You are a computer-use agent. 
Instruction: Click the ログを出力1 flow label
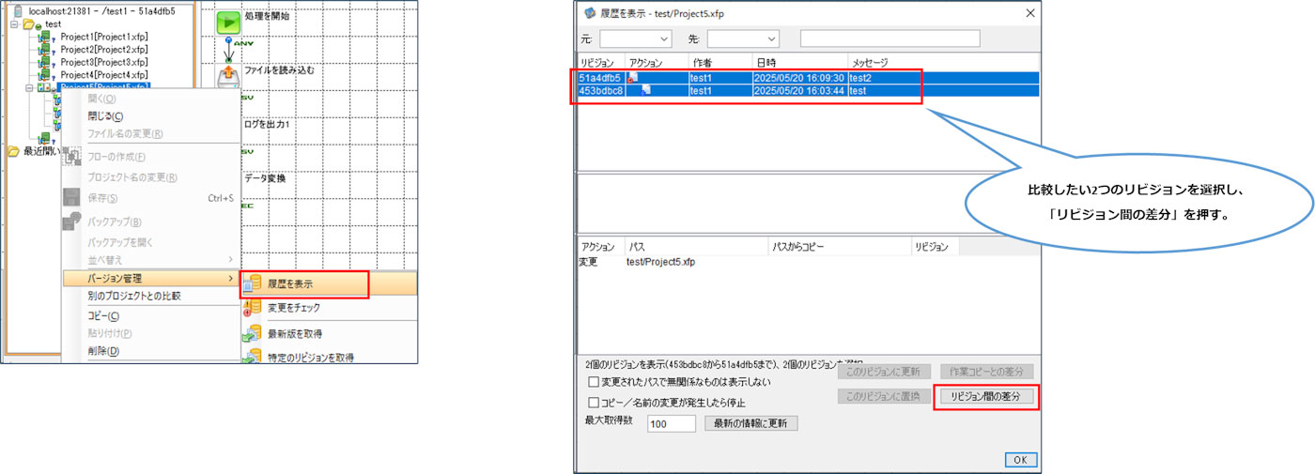point(267,123)
